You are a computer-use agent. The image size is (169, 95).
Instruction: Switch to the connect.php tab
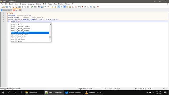pyautogui.click(x=6, y=10)
